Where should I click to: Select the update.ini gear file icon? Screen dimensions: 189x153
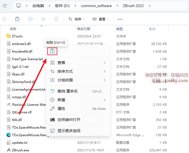click(x=8, y=142)
